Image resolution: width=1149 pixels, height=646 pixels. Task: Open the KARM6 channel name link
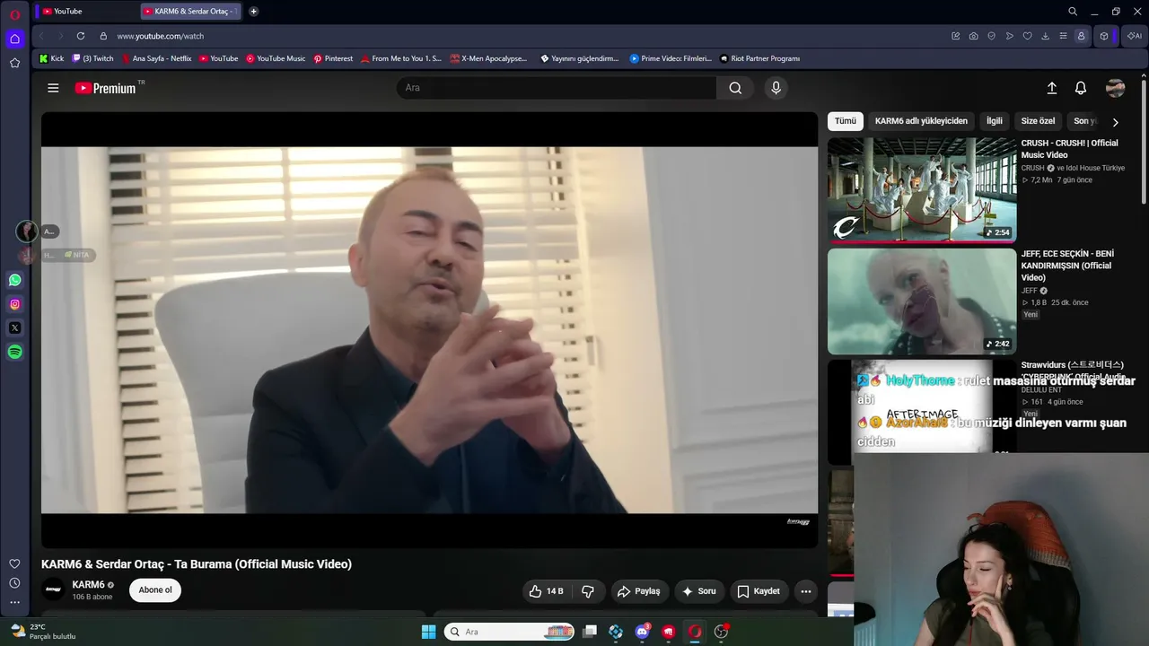coord(89,585)
